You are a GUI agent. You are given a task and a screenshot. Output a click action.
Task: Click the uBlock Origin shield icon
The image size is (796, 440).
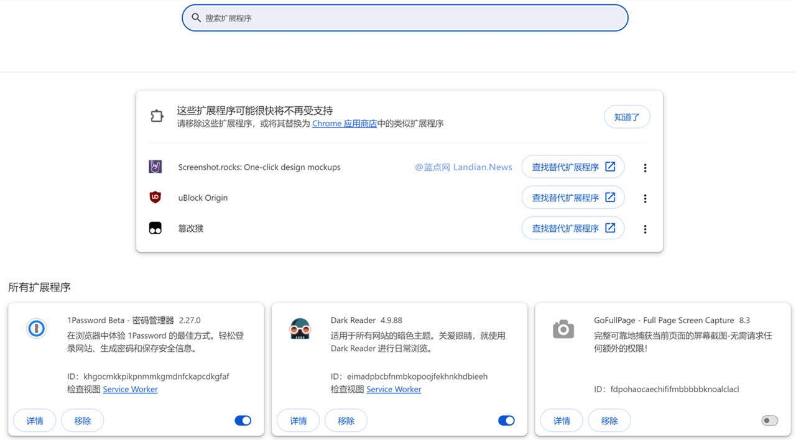pyautogui.click(x=155, y=197)
